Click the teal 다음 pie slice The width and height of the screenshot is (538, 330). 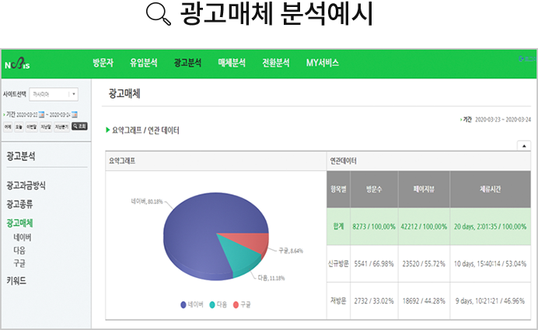tap(240, 259)
